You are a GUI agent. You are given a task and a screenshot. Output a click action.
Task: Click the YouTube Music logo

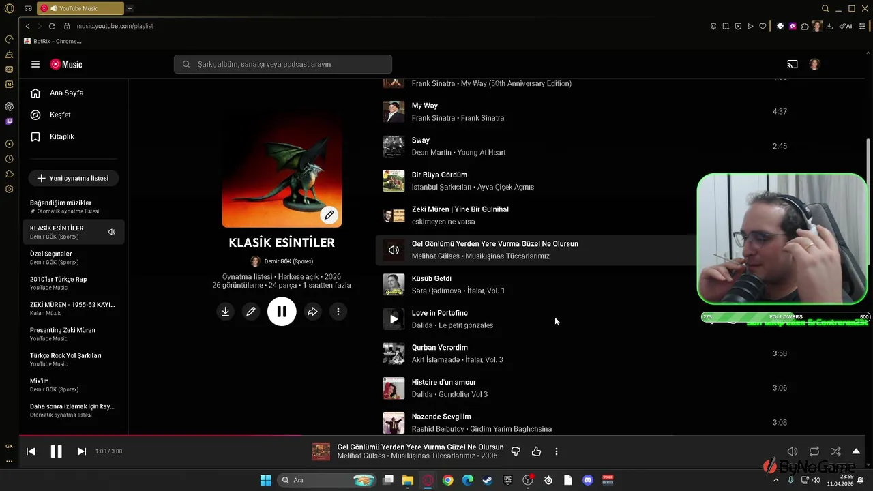click(66, 64)
